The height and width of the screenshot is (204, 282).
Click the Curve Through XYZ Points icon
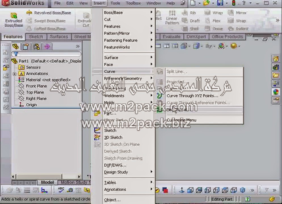click(159, 96)
